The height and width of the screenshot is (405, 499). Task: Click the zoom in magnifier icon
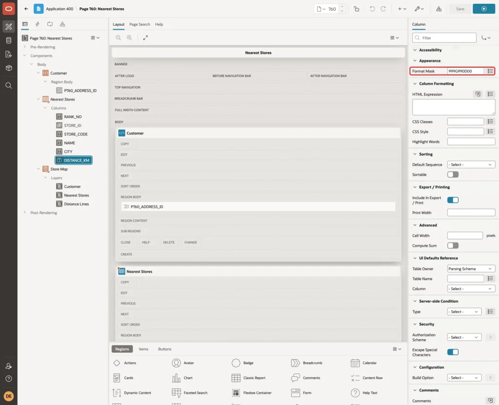pos(130,37)
